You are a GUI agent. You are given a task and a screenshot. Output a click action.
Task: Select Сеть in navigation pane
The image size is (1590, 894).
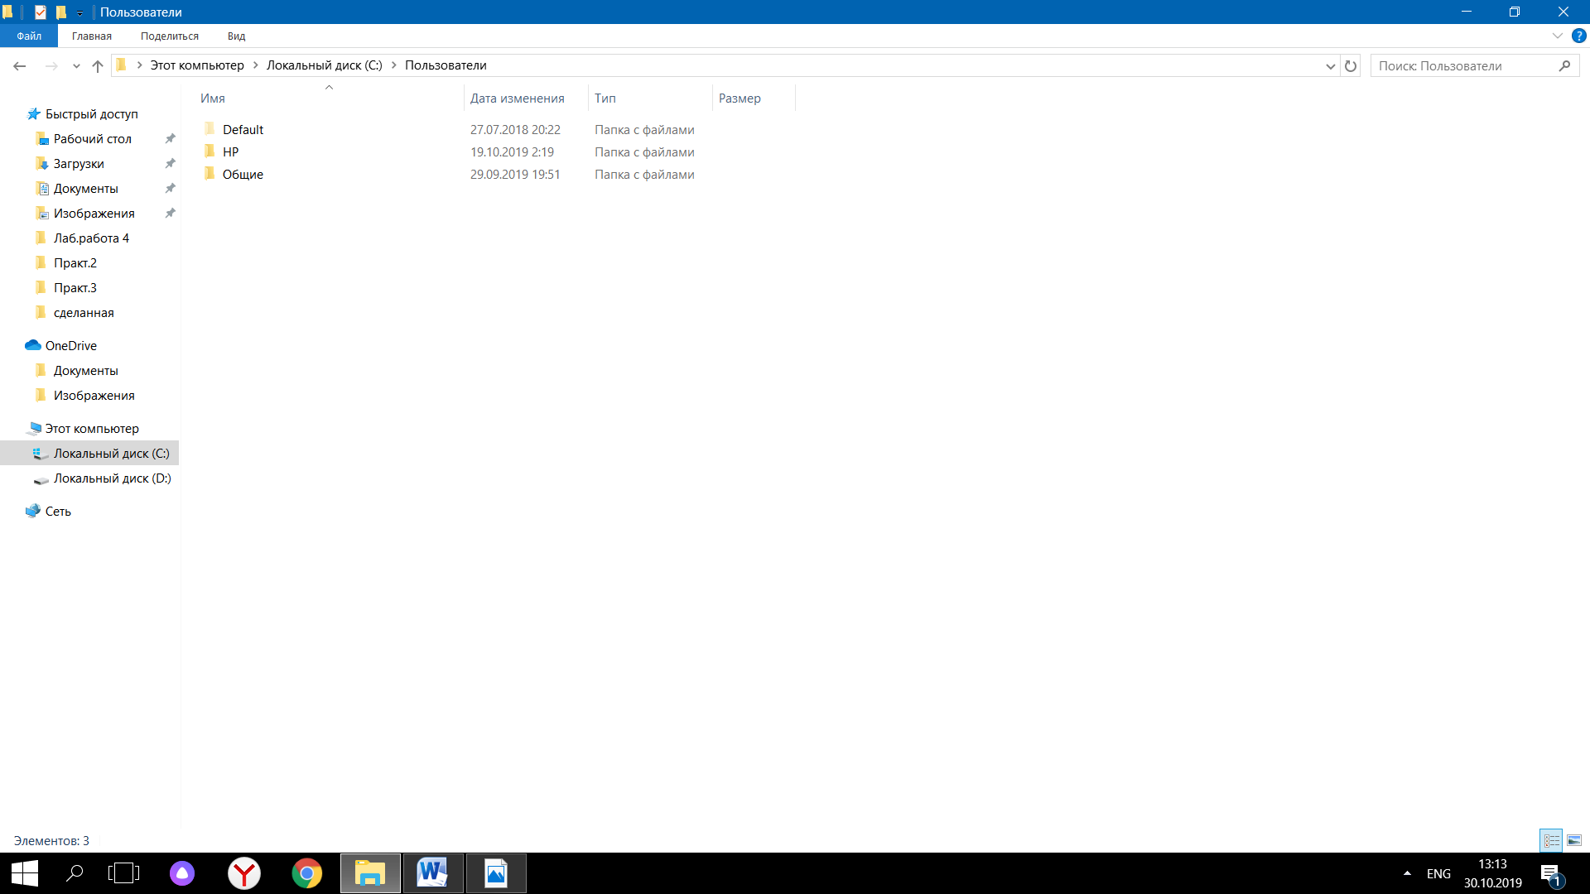tap(57, 512)
